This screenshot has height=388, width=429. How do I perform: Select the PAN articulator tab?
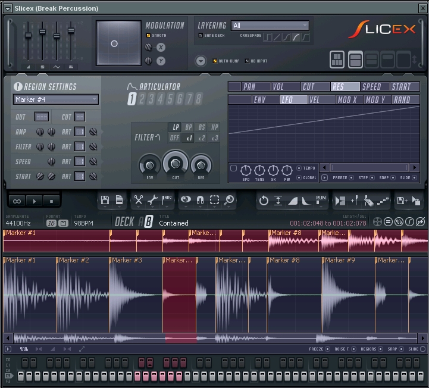click(256, 87)
